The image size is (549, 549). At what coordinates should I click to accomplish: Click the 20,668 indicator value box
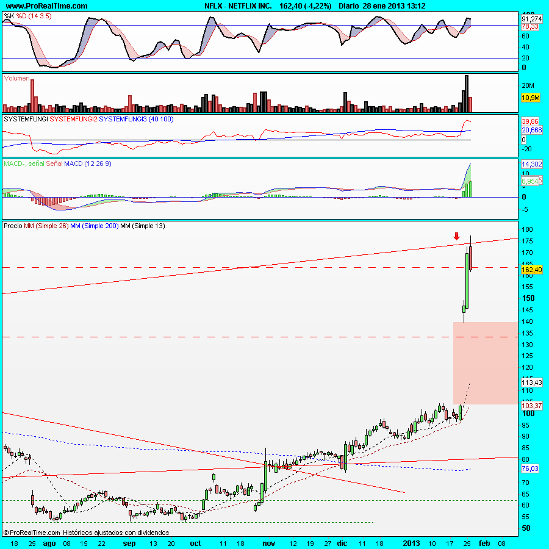(x=531, y=131)
